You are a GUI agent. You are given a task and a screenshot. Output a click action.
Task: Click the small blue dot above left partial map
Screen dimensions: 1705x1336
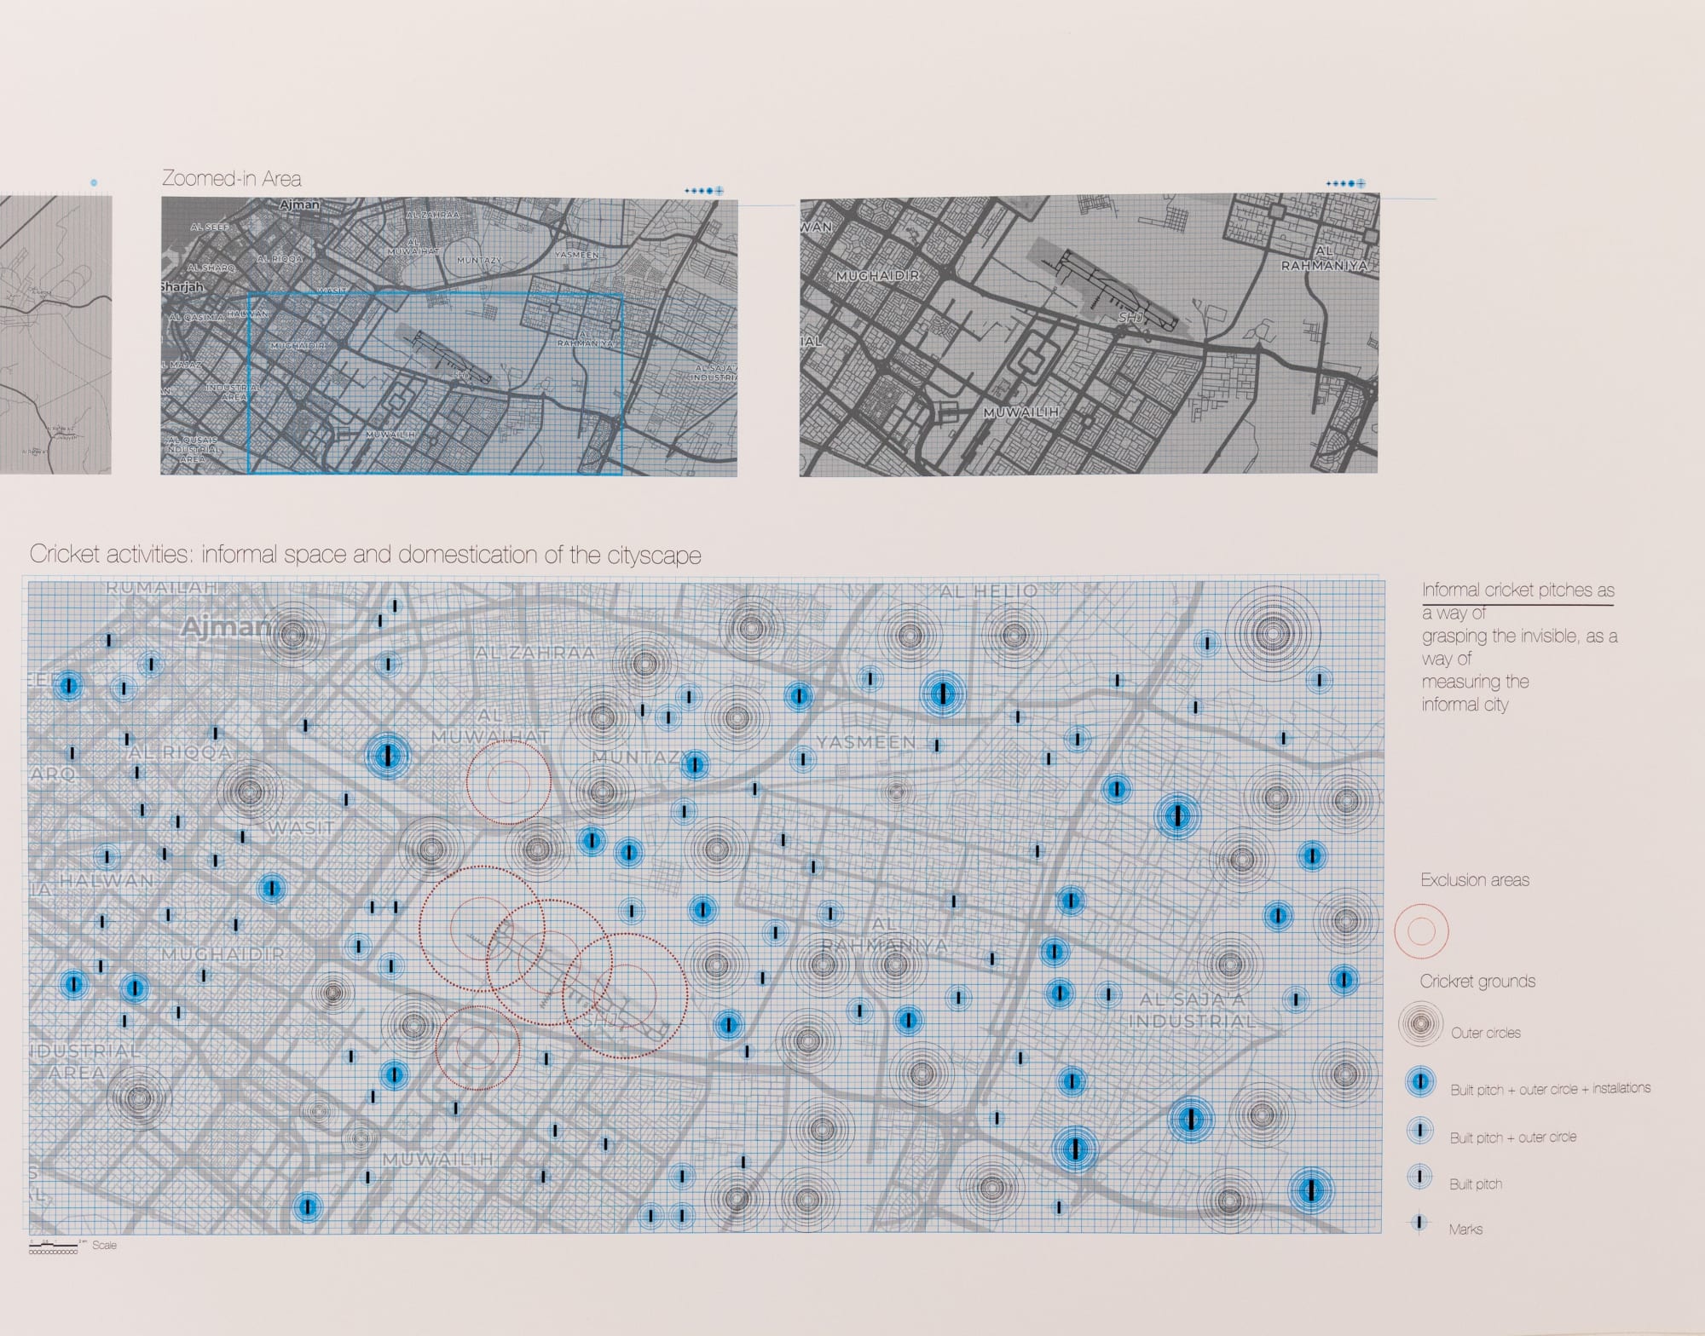click(94, 182)
